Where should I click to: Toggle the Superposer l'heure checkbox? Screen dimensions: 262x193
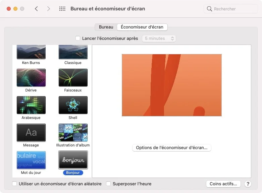tap(108, 184)
